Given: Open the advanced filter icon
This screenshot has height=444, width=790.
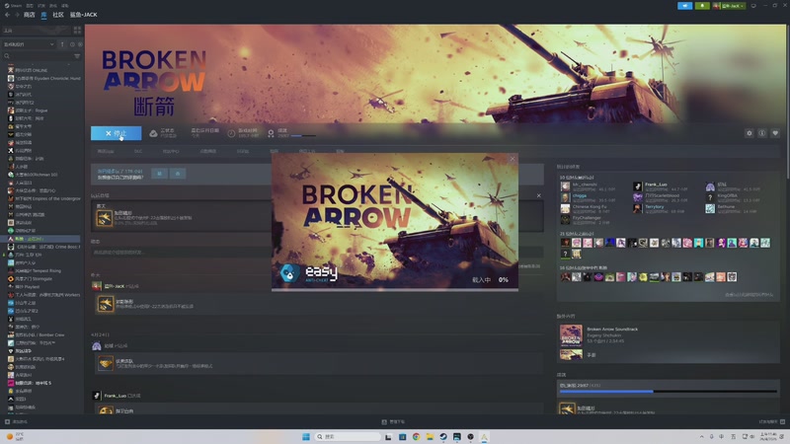Looking at the screenshot, I should click(77, 56).
